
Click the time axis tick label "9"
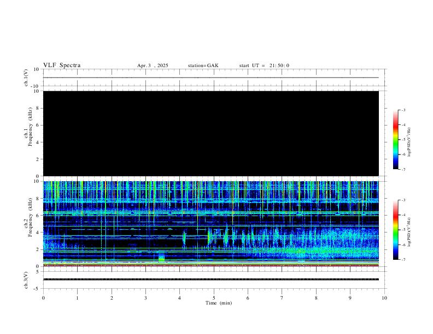pos(350,298)
